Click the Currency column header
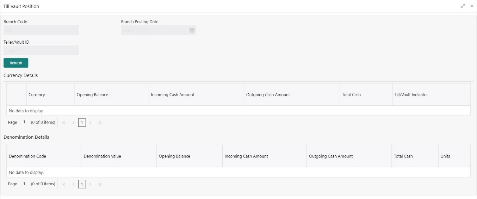 (37, 95)
